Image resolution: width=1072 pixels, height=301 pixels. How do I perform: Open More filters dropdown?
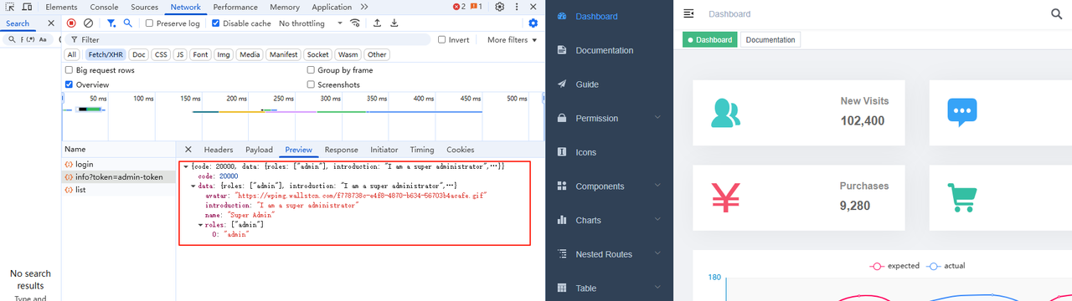512,39
